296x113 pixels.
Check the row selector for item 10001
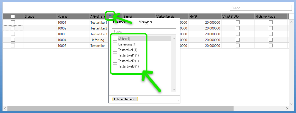coord(13,22)
